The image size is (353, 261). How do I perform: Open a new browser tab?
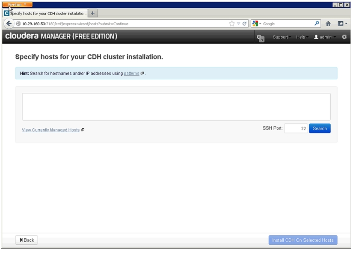pyautogui.click(x=92, y=13)
